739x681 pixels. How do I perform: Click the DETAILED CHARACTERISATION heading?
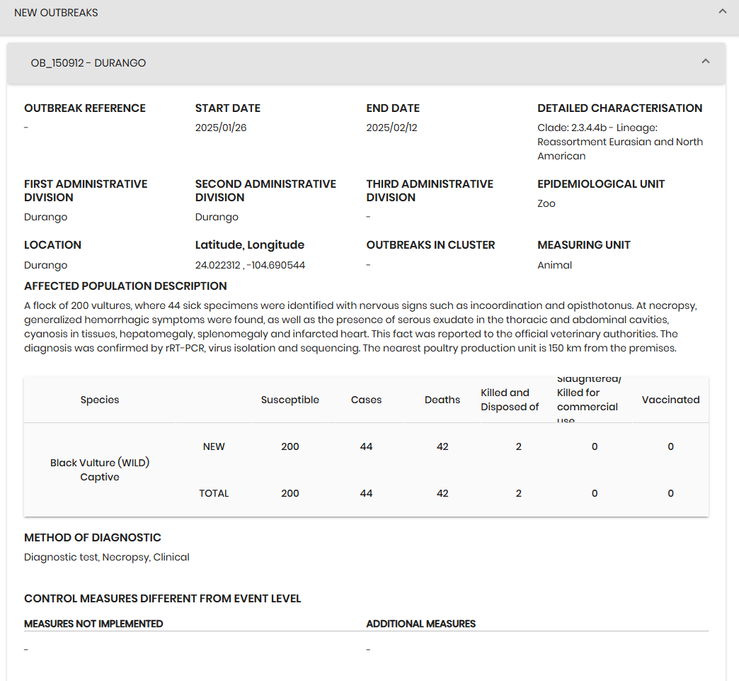620,108
